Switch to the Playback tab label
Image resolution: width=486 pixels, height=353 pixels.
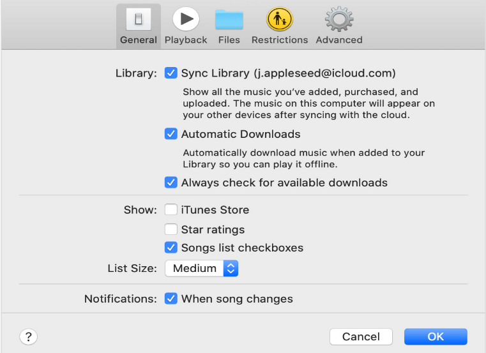click(x=186, y=40)
